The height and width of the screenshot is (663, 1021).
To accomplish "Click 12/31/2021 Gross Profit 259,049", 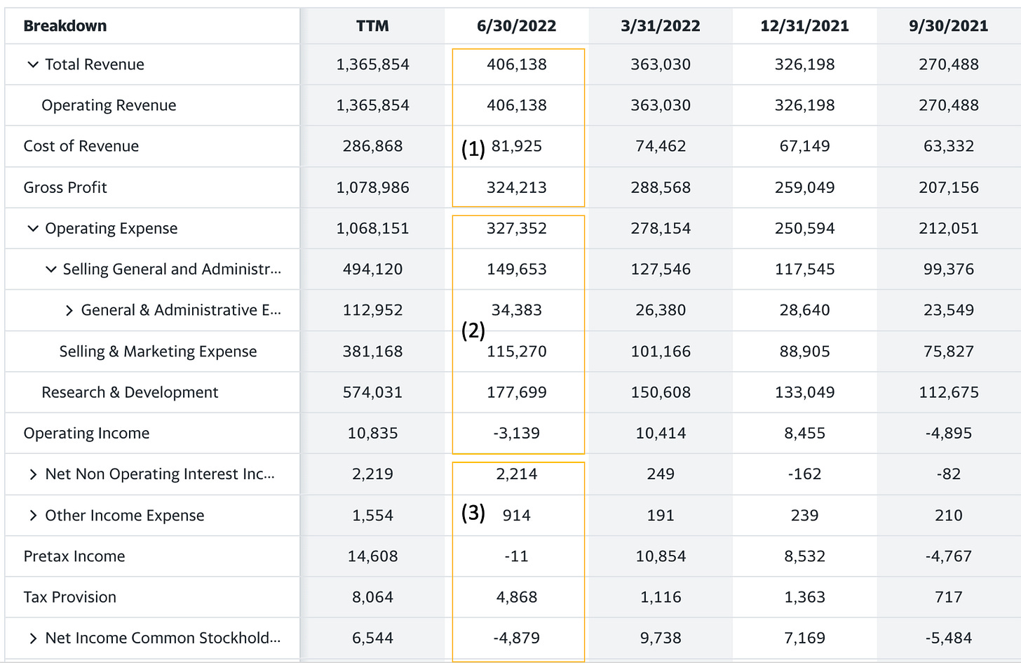I will point(804,187).
